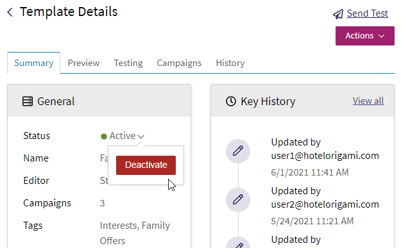401x248 pixels.
Task: Open the Actions dropdown button
Action: click(365, 36)
